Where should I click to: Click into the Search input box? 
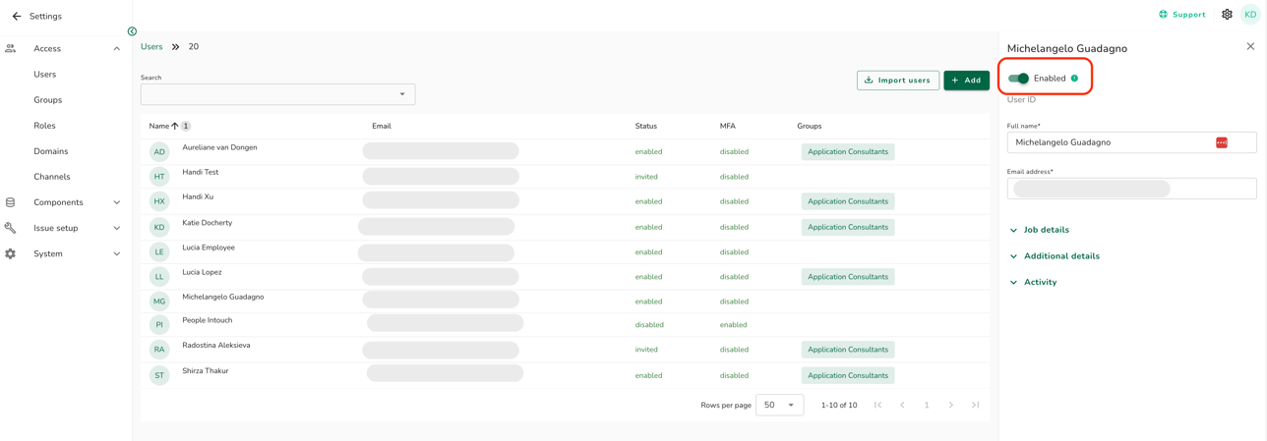277,94
